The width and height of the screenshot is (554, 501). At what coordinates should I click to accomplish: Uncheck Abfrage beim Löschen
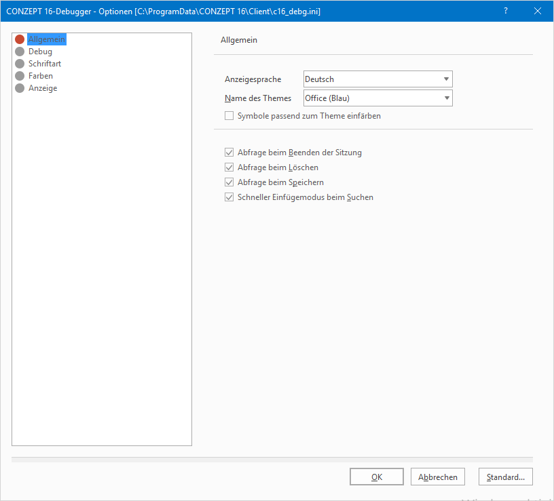click(x=229, y=167)
